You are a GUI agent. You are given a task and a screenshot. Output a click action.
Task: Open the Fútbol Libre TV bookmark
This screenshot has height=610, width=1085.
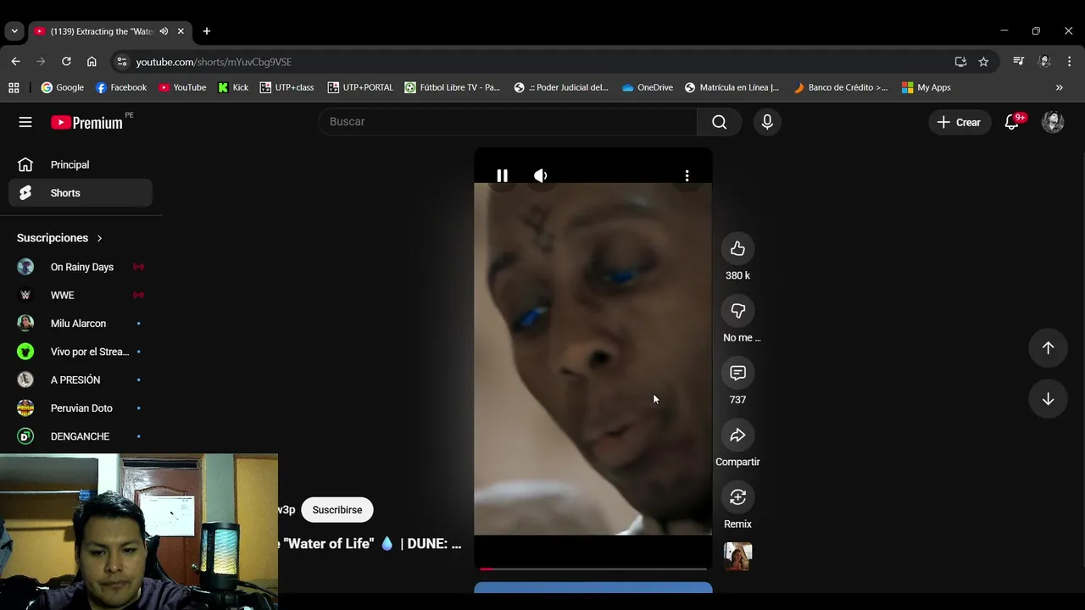pos(453,87)
